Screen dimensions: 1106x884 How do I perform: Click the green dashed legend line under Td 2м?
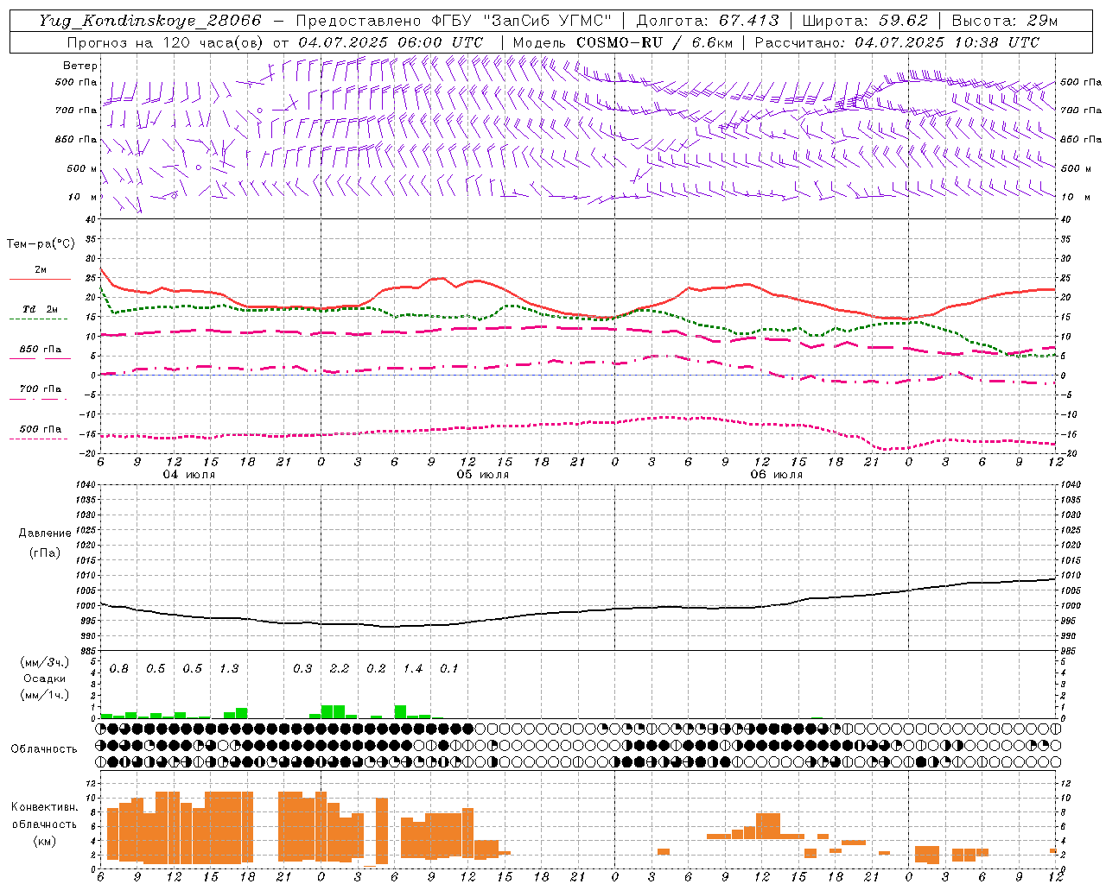(x=38, y=319)
